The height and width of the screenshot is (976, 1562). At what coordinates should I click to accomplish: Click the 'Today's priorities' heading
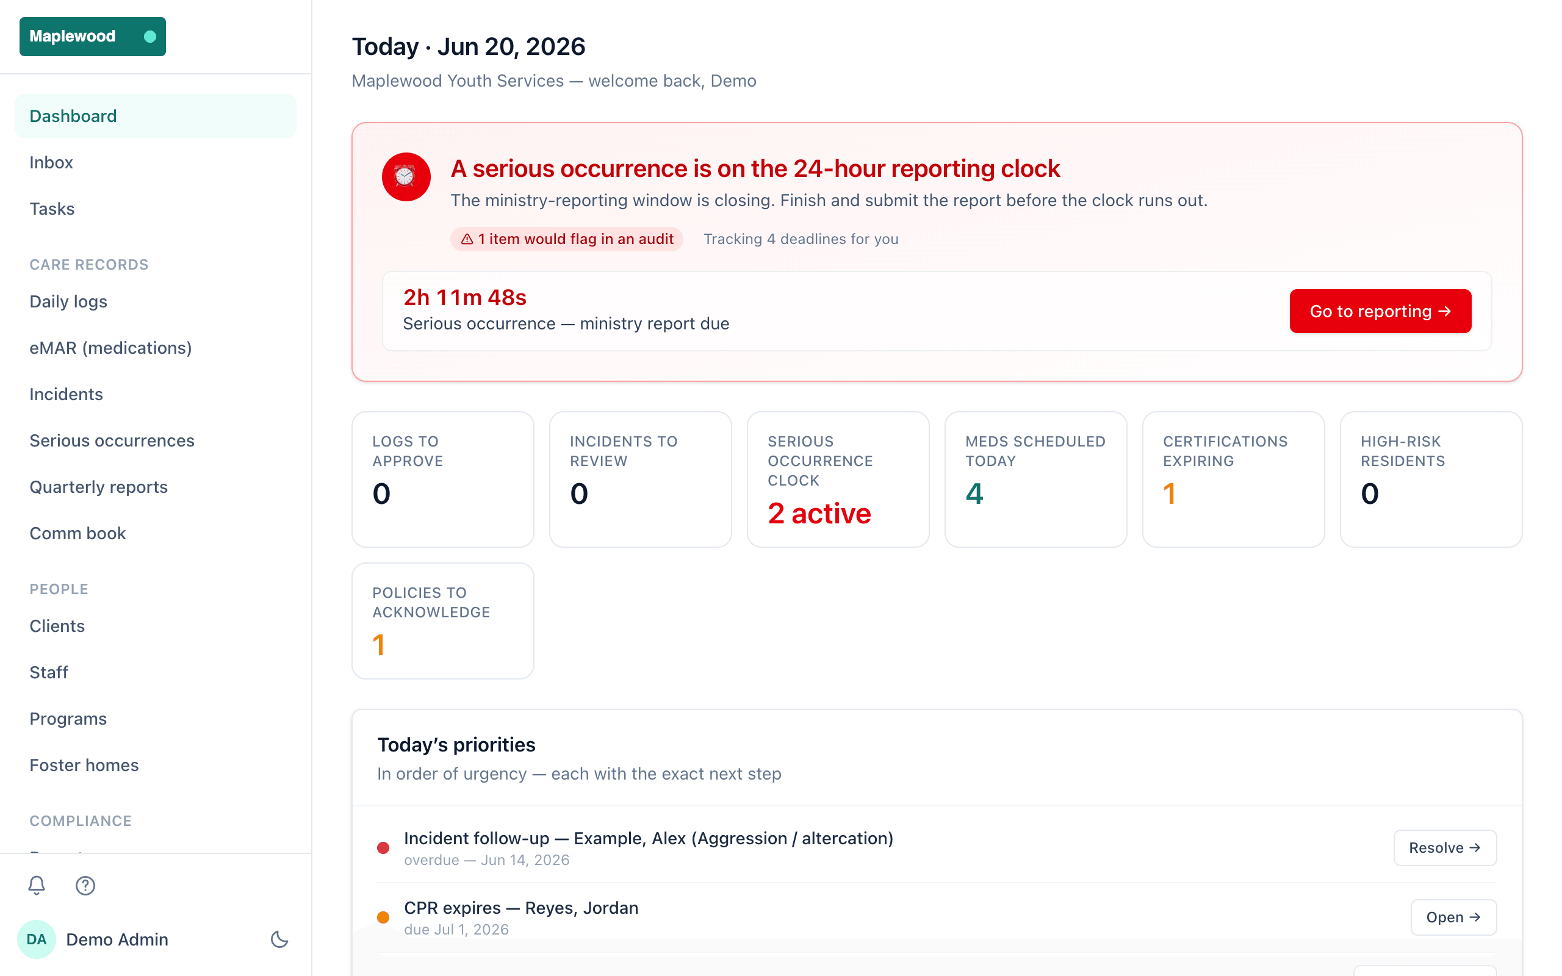pyautogui.click(x=456, y=744)
